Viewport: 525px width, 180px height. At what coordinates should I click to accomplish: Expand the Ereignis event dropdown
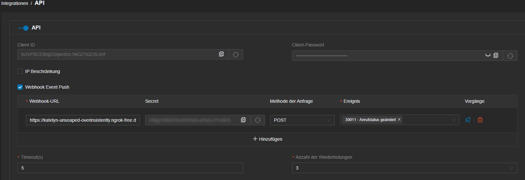pyautogui.click(x=400, y=120)
